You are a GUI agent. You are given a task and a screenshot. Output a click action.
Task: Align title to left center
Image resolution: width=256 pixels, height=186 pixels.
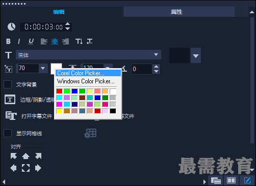pos(13,168)
